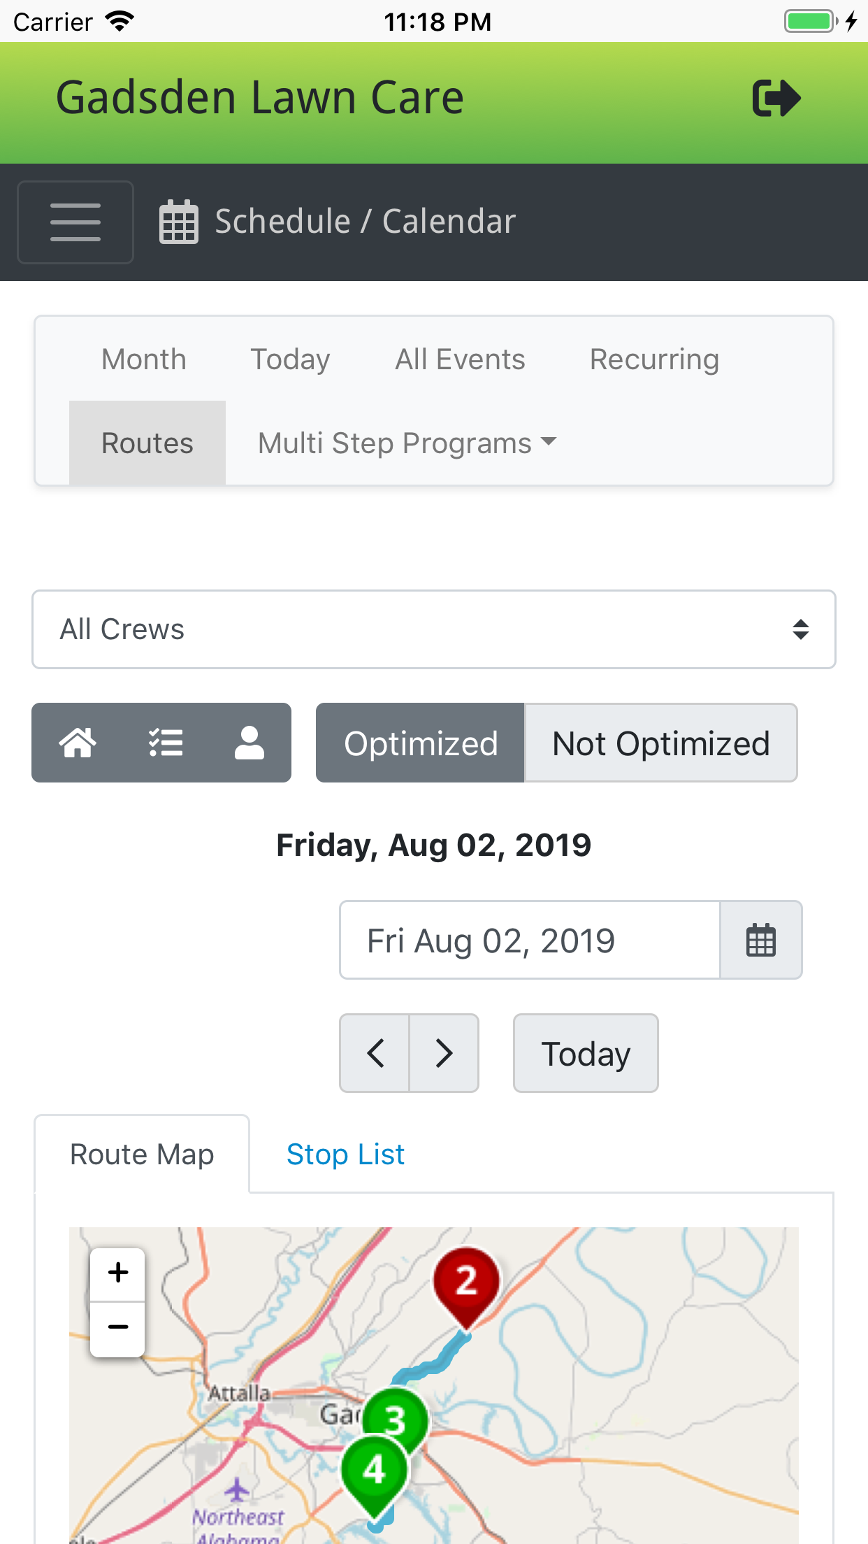Screen dimensions: 868x1544
Task: Jump to Today using the date button
Action: [x=586, y=1053]
